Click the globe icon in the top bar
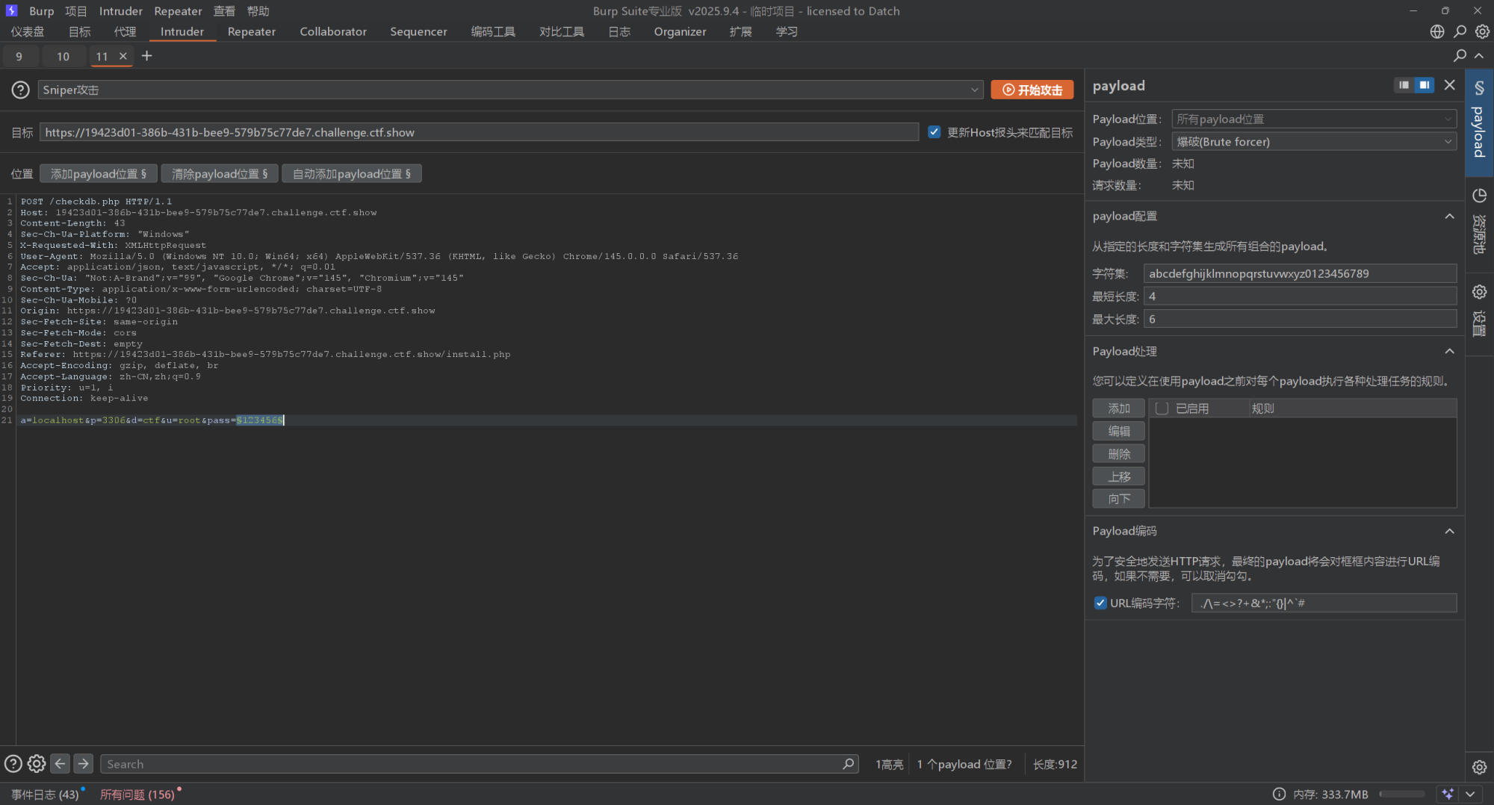The image size is (1494, 805). tap(1436, 31)
